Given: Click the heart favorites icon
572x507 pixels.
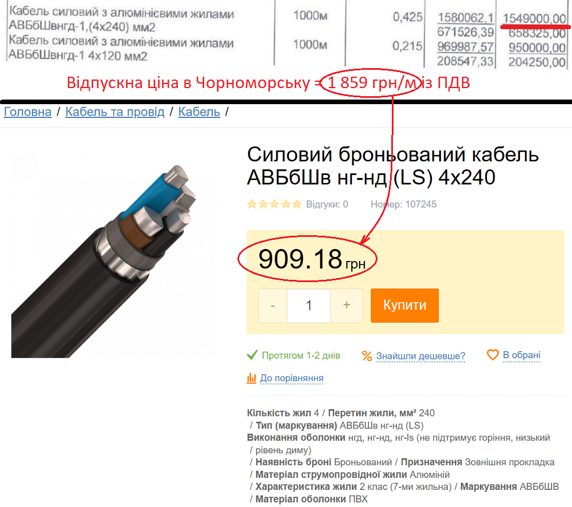Looking at the screenshot, I should coord(493,355).
